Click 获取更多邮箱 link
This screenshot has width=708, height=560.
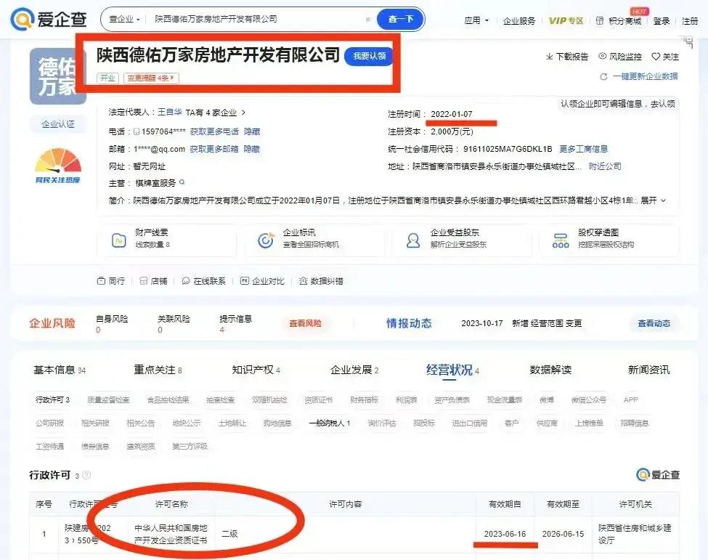[213, 149]
